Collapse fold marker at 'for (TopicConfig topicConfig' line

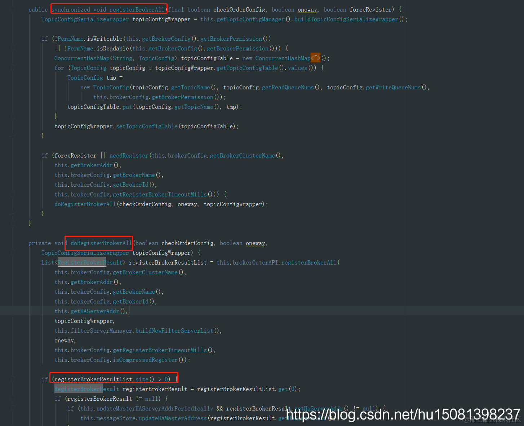point(13,68)
